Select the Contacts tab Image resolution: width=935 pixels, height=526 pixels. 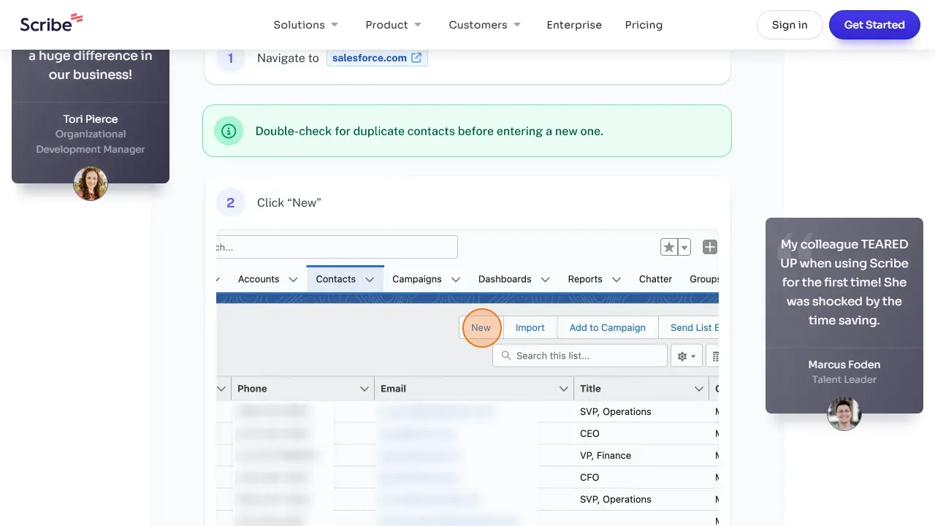(x=335, y=279)
